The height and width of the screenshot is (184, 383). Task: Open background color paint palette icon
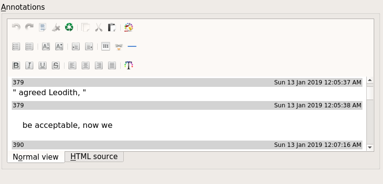click(x=129, y=27)
